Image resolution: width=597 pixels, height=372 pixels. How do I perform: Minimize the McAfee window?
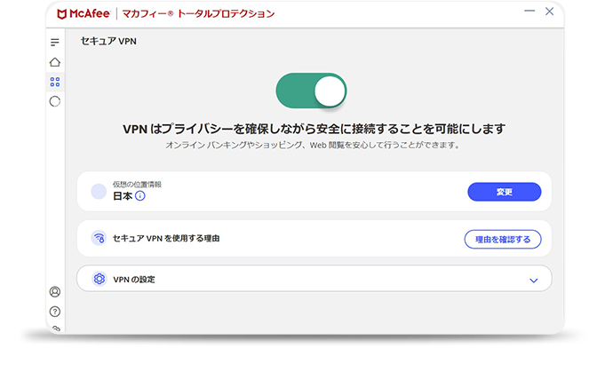click(529, 11)
